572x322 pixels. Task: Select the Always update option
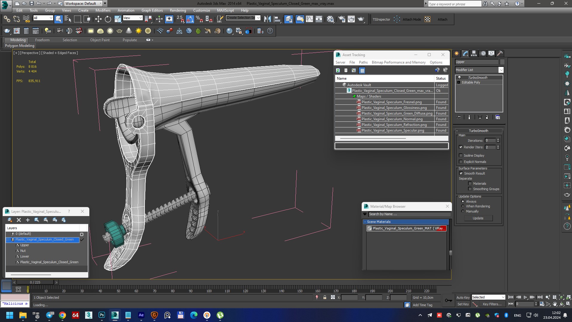click(x=463, y=201)
